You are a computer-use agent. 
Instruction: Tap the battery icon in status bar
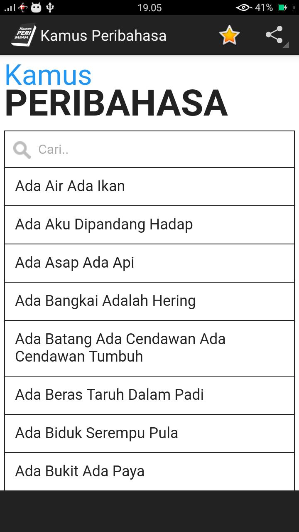click(286, 7)
